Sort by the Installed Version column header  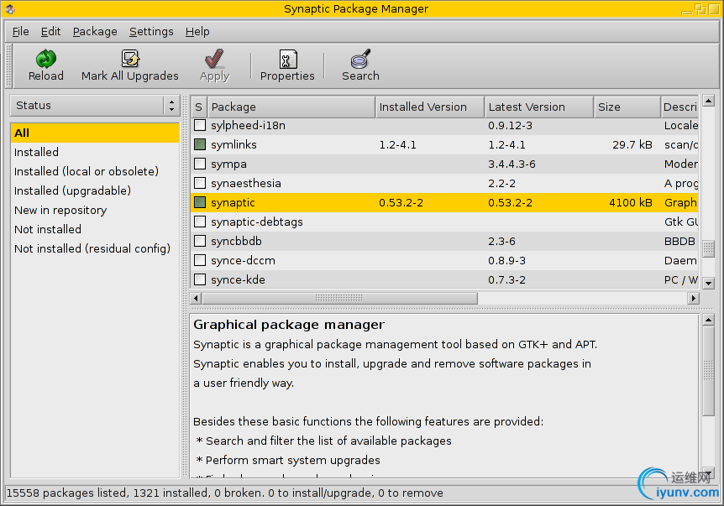coord(428,107)
